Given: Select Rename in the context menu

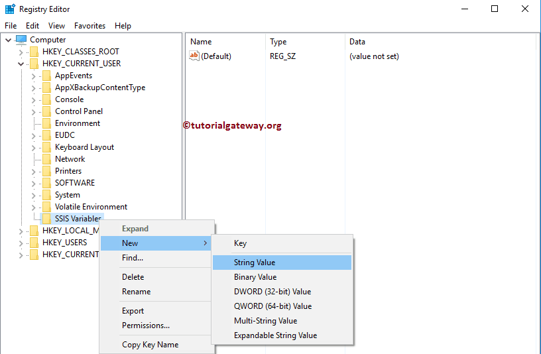Looking at the screenshot, I should [x=156, y=292].
